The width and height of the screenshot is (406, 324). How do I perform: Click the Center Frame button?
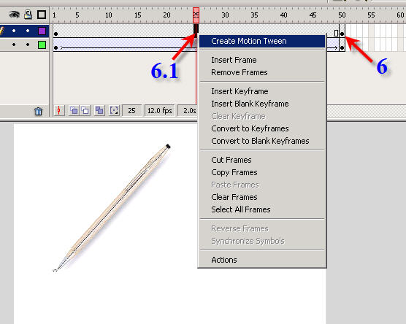click(59, 111)
